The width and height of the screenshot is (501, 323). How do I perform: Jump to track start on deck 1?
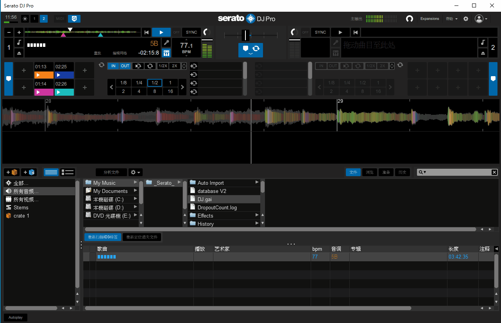(146, 32)
